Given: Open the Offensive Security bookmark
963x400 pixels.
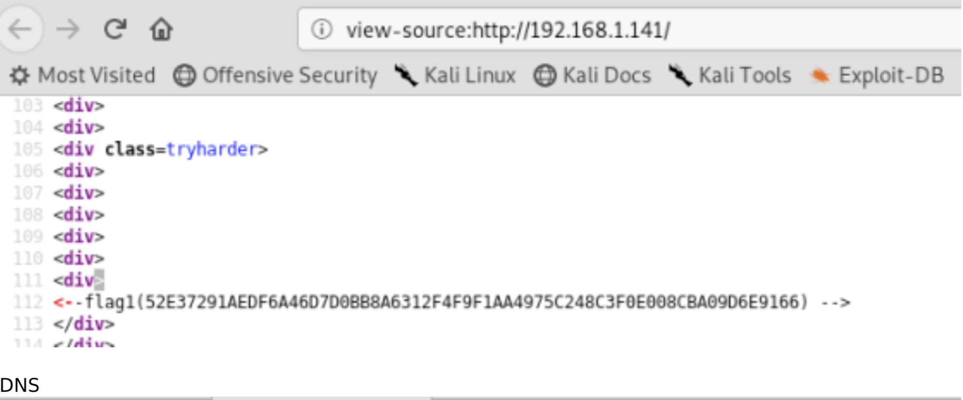Looking at the screenshot, I should (x=276, y=76).
